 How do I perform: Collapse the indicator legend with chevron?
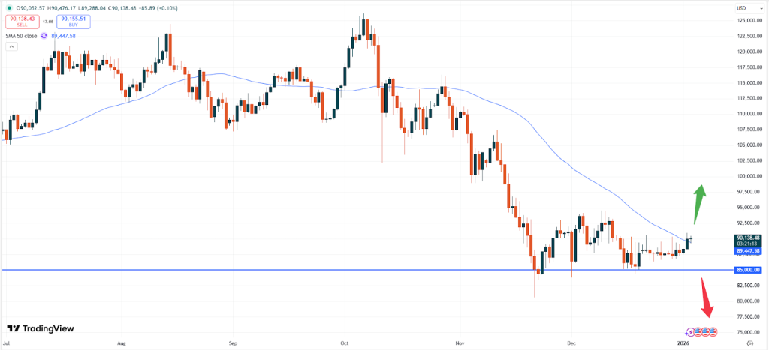(11, 46)
